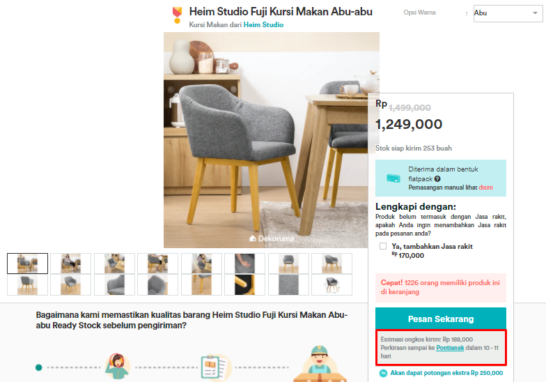
Task: Click the flatpack box icon
Action: coord(393,178)
